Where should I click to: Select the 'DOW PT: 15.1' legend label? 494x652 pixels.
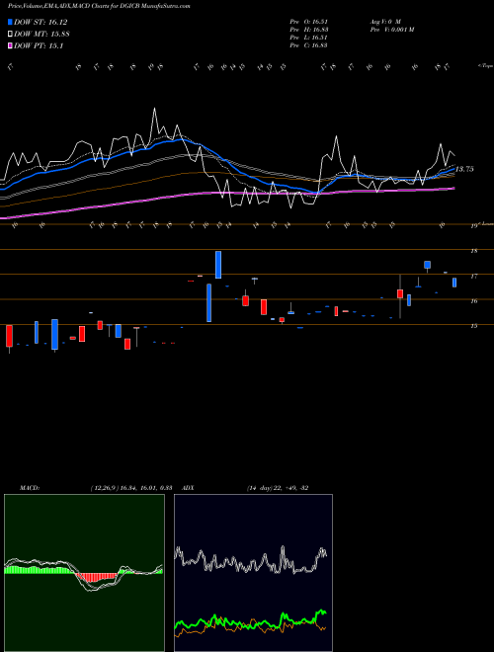(39, 45)
